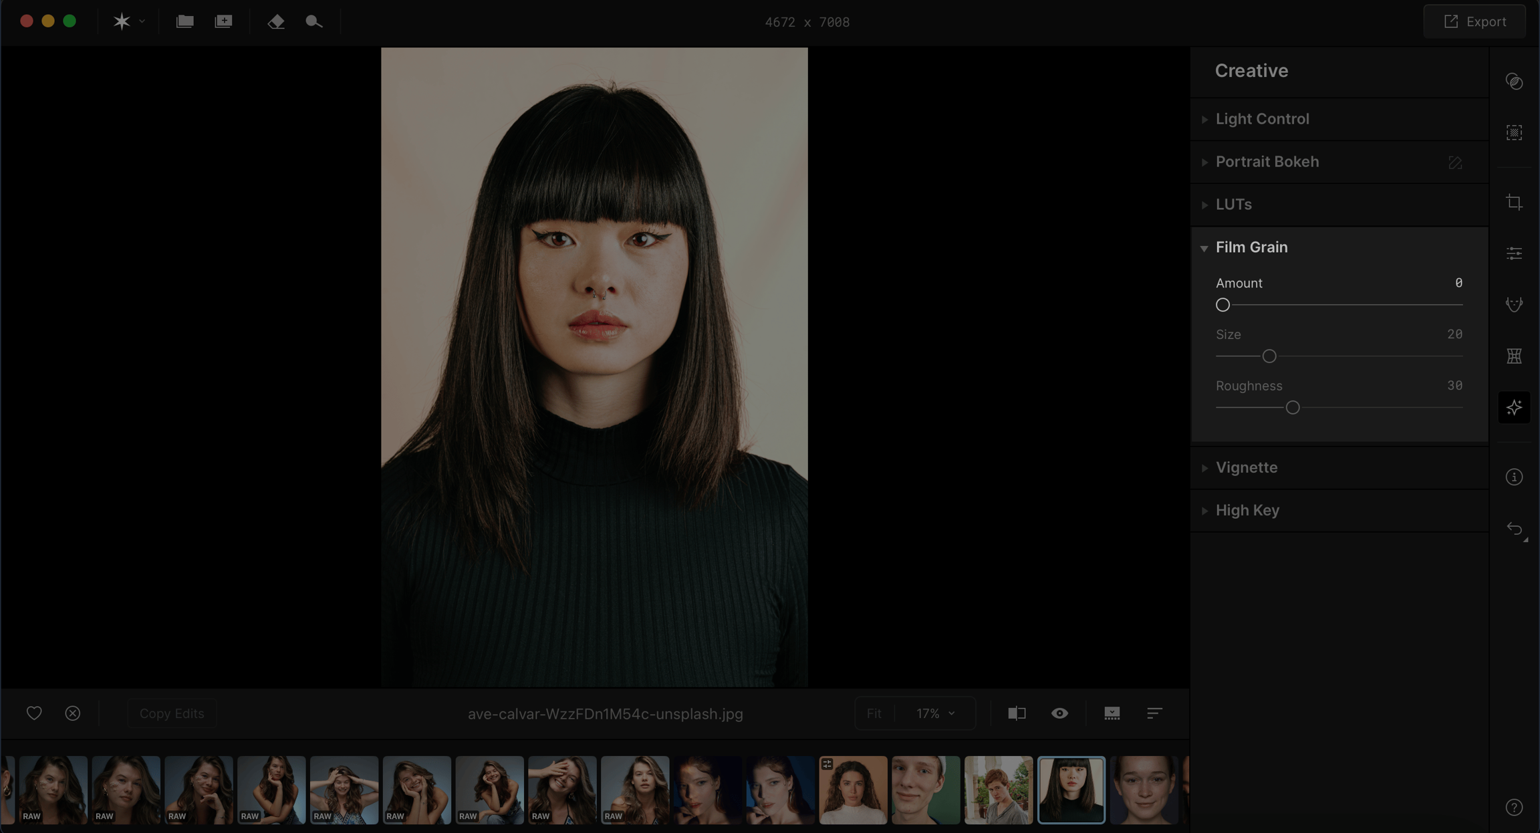
Task: Toggle the eye preview visibility icon
Action: [1059, 713]
